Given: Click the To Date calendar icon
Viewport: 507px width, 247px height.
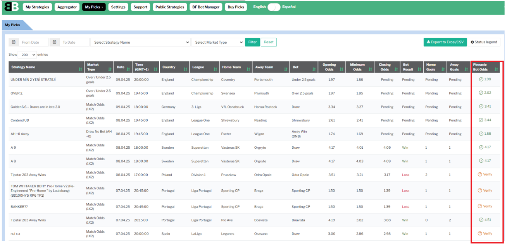Looking at the screenshot, I should click(55, 42).
